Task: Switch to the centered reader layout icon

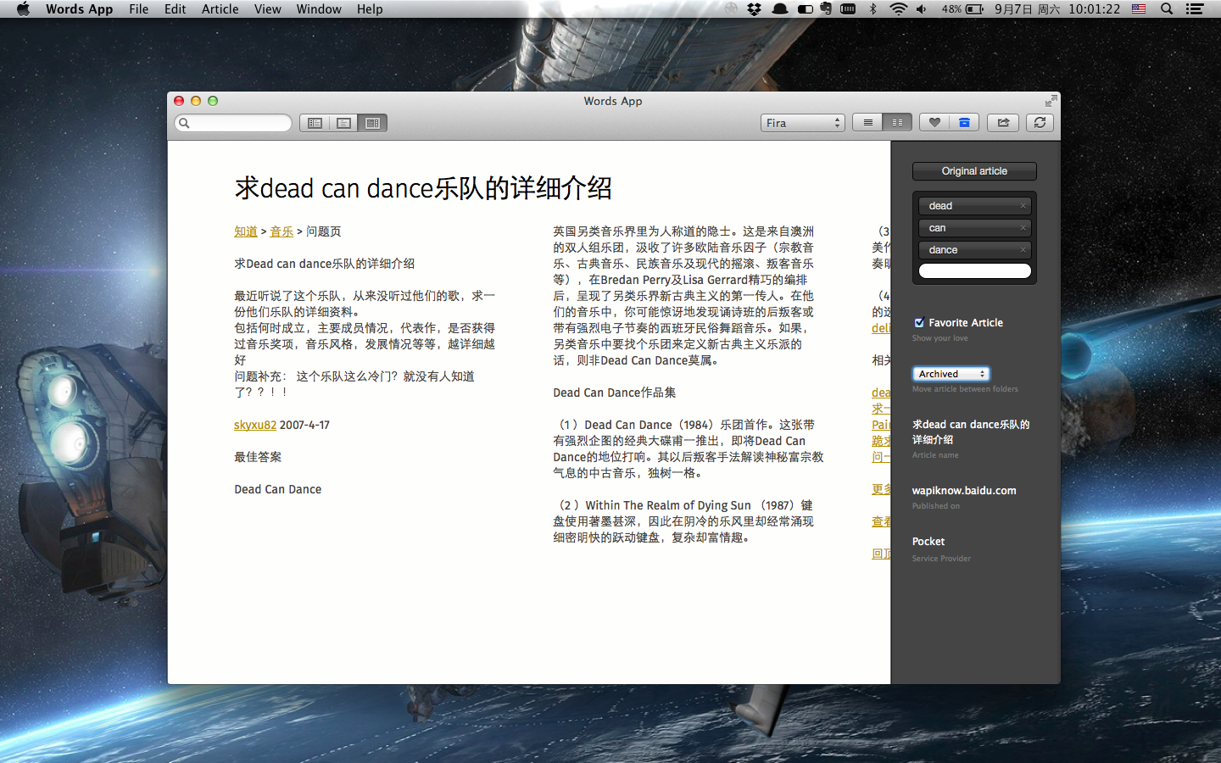Action: 343,123
